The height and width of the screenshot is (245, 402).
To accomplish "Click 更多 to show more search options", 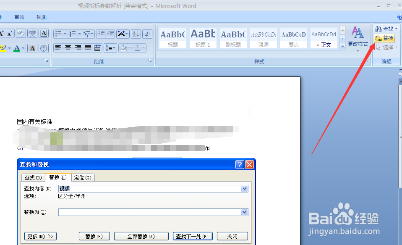I will (x=40, y=236).
